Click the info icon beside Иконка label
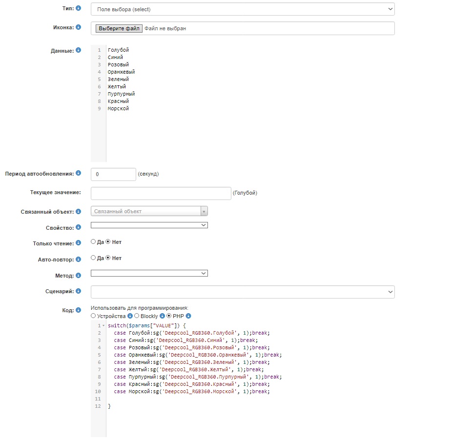The width and height of the screenshot is (473, 440). click(x=78, y=27)
